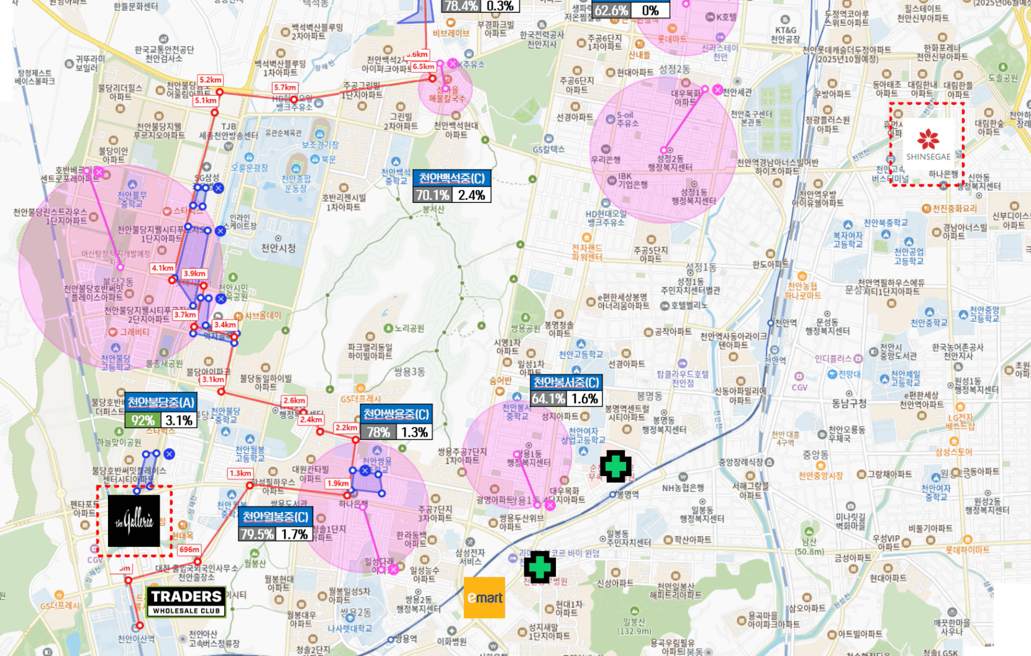Select the 천안불당중(A) school label
Image resolution: width=1031 pixels, height=656 pixels.
coord(161,402)
